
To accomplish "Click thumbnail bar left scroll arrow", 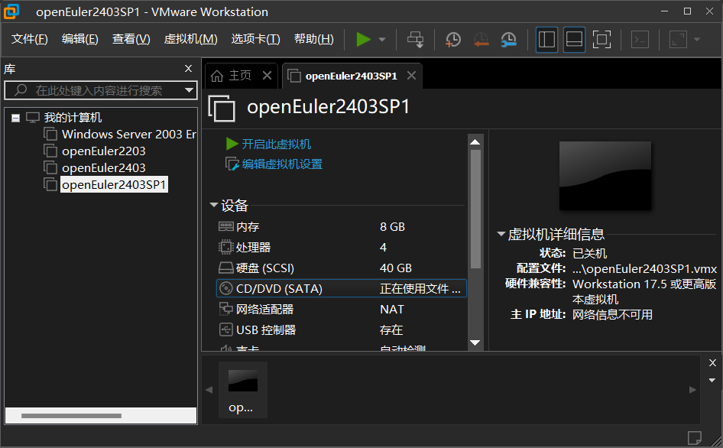I will (x=209, y=390).
